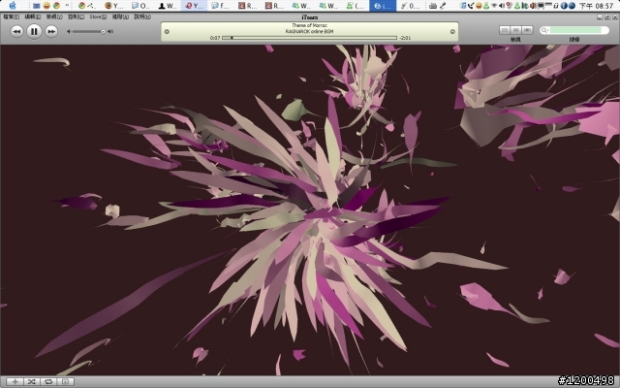The width and height of the screenshot is (620, 388).
Task: Create a new playlist with plus button
Action: (x=15, y=381)
